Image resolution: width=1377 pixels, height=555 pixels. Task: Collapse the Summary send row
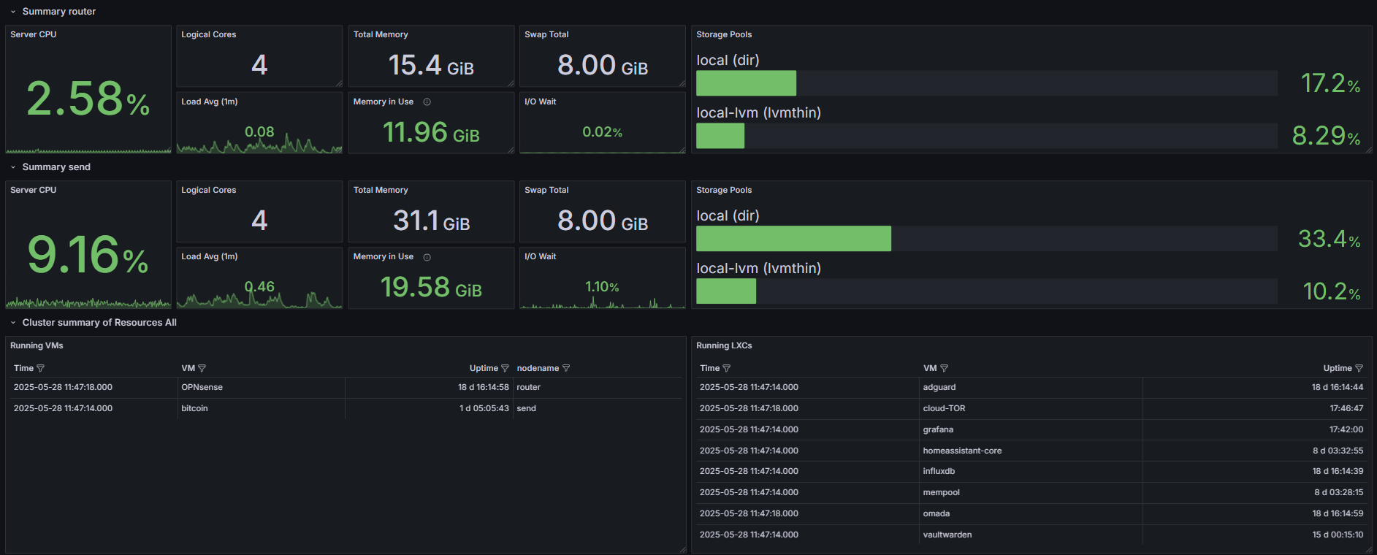pyautogui.click(x=13, y=167)
